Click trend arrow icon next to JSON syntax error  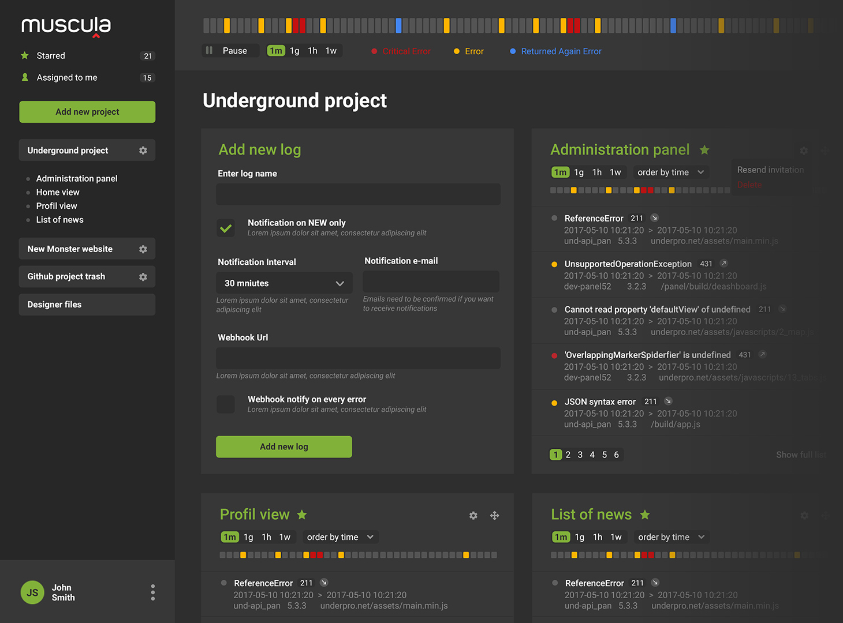pos(668,401)
